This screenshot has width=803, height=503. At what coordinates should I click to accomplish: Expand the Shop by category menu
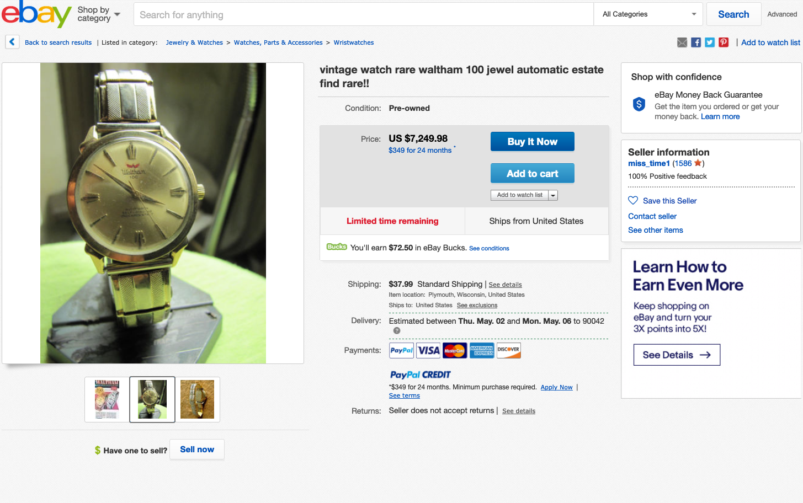click(x=99, y=14)
